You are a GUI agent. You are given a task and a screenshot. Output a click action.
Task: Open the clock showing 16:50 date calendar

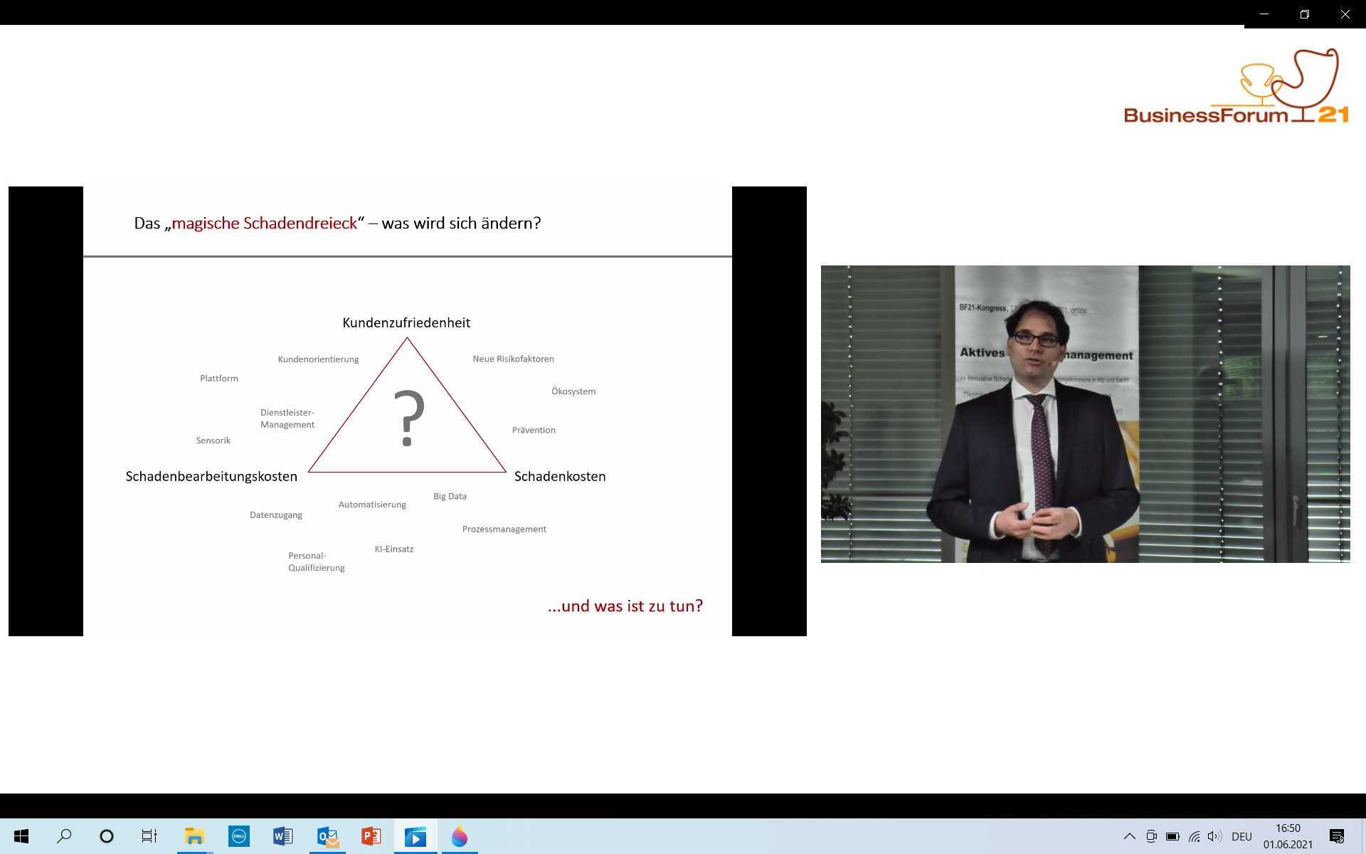tap(1288, 836)
